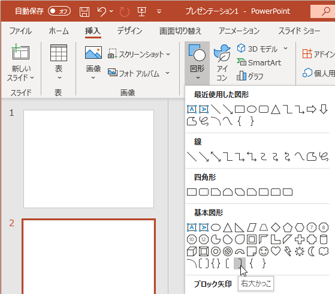335x294 pixels.
Task: Open the アニメーション tab
Action: (239, 31)
